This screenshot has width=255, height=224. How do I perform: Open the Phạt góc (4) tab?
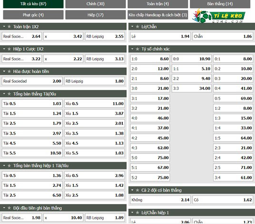pos(33,15)
